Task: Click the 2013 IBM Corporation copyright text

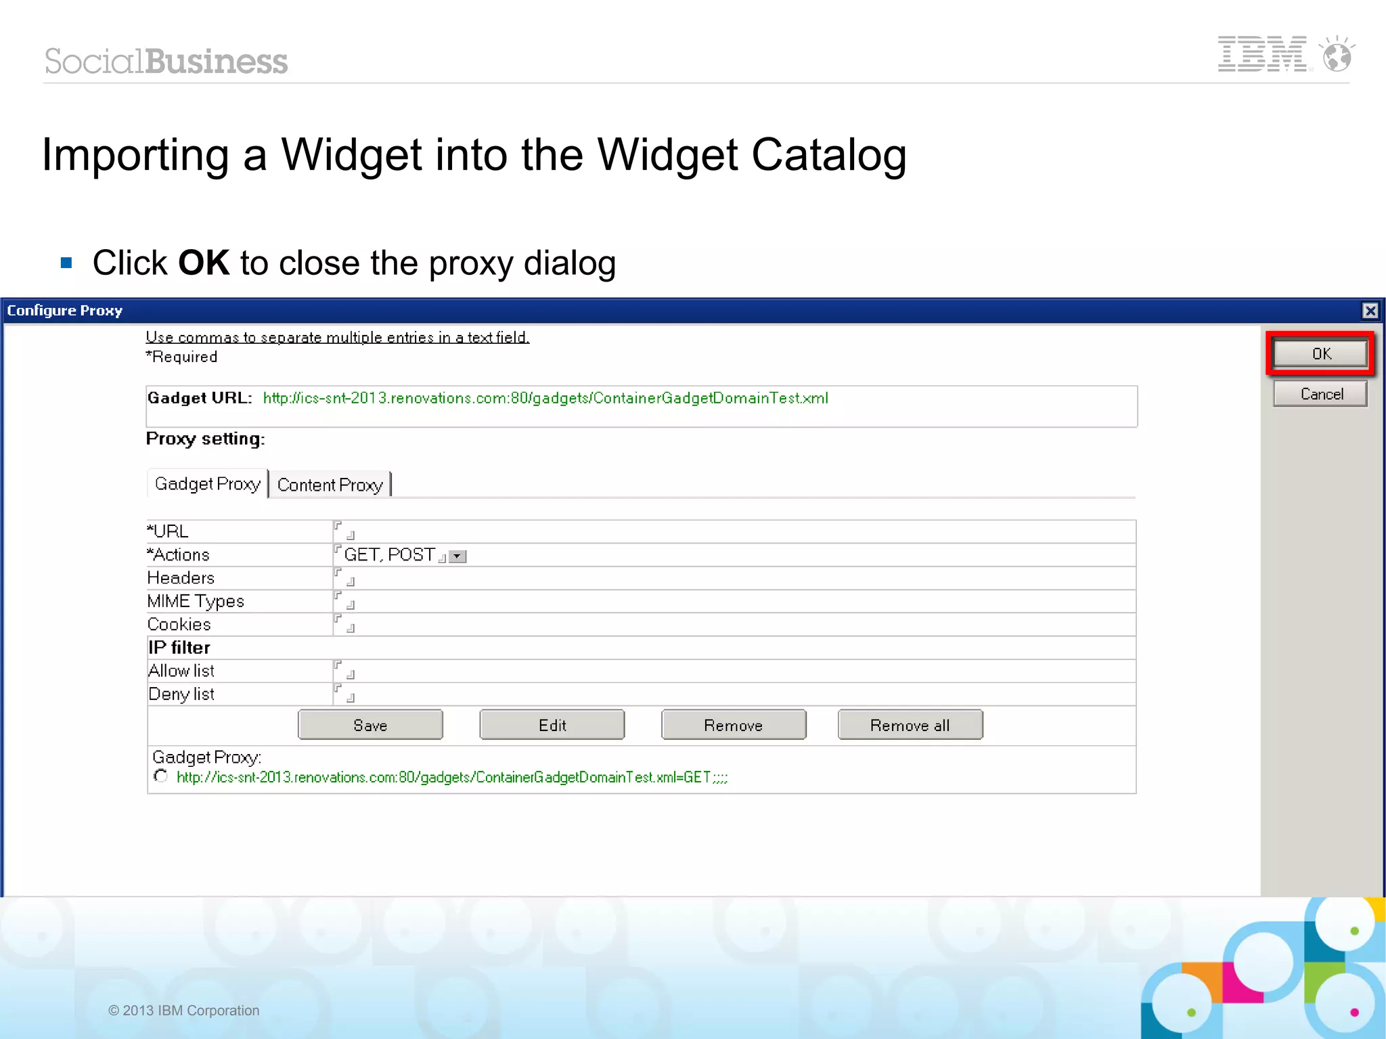Action: (x=184, y=1011)
